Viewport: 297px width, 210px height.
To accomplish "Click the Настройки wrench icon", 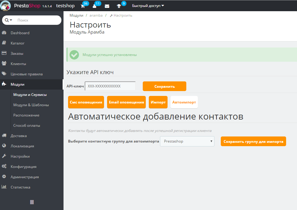I will [4, 156].
